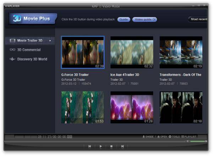
Task: Click Trailer 3D subtitle under Transformers
Action: pyautogui.click(x=166, y=80)
